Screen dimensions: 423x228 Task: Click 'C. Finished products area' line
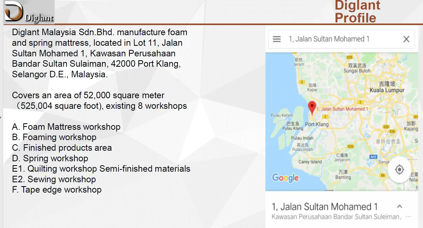coord(62,148)
